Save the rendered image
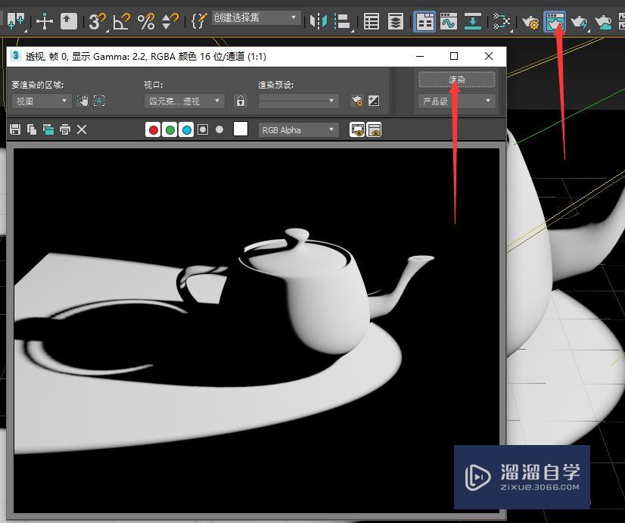Viewport: 625px width, 523px height. tap(15, 129)
